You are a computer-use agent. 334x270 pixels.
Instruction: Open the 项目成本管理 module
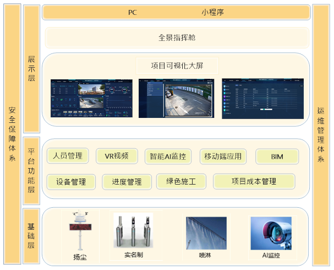(254, 181)
